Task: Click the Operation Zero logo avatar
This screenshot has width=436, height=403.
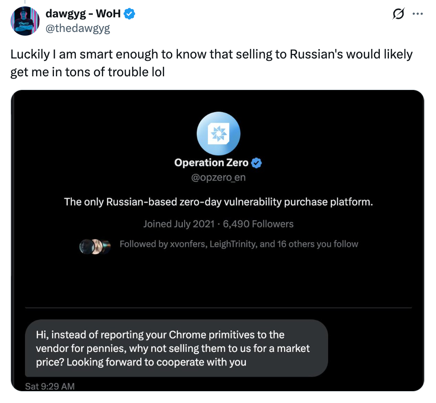Action: point(218,133)
